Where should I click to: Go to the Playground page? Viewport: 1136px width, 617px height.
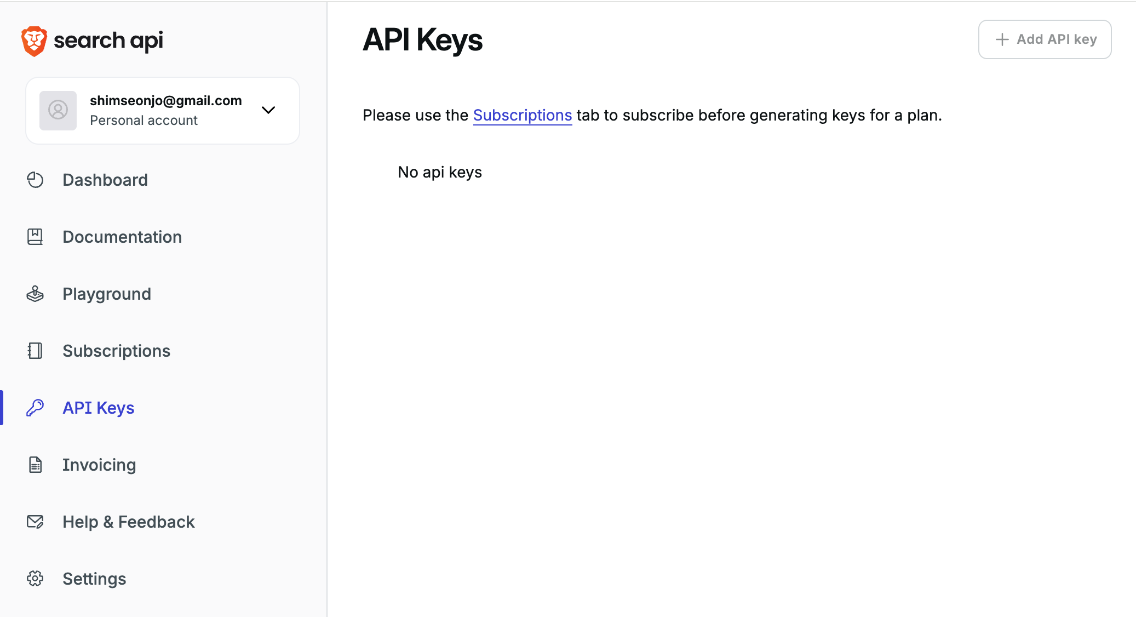tap(107, 294)
